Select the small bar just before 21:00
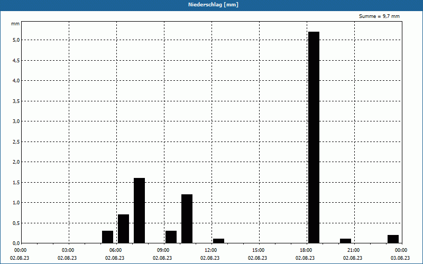The width and height of the screenshot is (423, 264). point(346,241)
